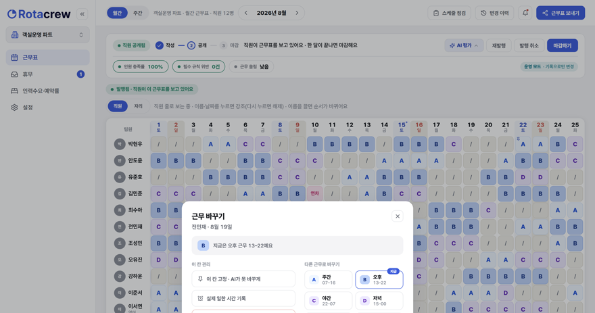
Task: Click 박현우's avatar
Action: 120,144
